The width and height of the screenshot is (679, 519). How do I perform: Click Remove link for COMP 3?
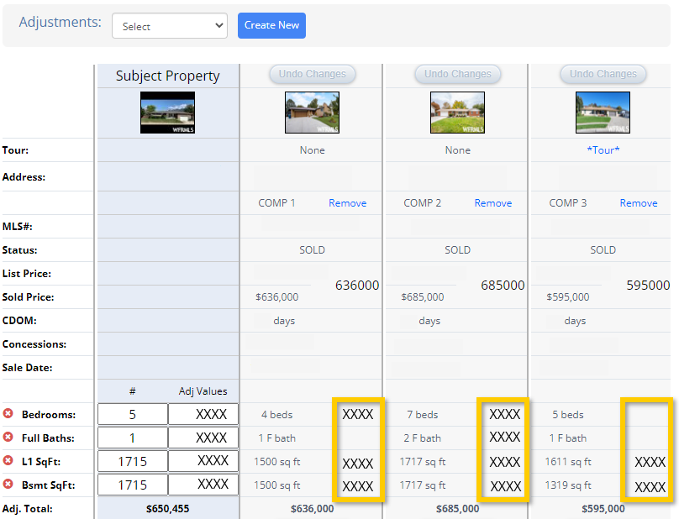coord(638,203)
